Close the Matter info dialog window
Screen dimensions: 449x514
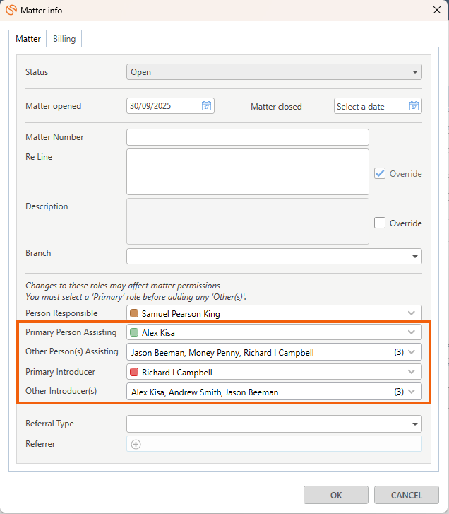pos(435,9)
